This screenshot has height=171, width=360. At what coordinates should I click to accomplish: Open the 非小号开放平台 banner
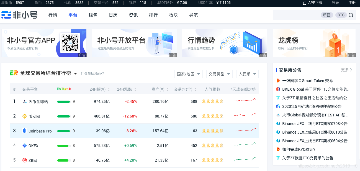(x=134, y=43)
